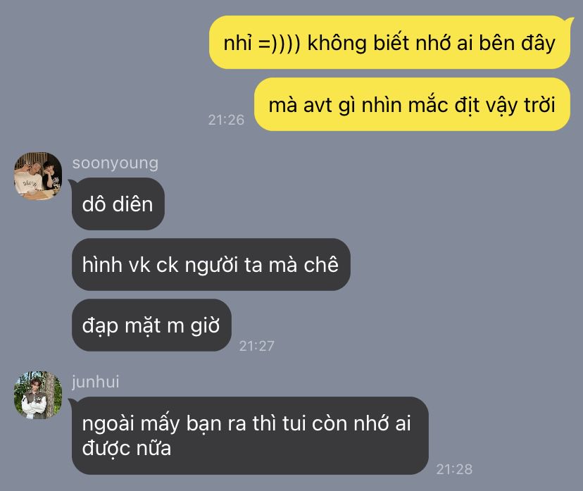Select the yellow 'không biết nhớ ai bên đây' bubble

click(x=389, y=42)
